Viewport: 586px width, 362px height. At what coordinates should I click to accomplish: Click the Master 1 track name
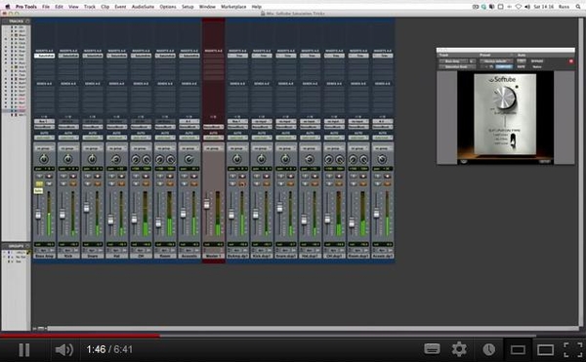pyautogui.click(x=213, y=256)
